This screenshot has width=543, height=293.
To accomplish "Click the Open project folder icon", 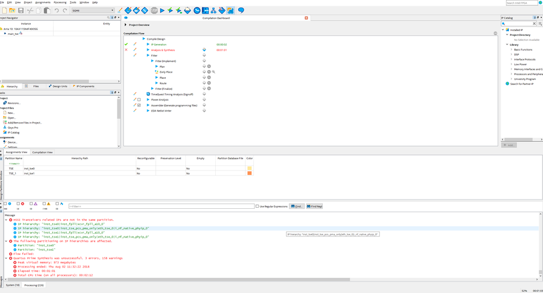I will pos(13,10).
